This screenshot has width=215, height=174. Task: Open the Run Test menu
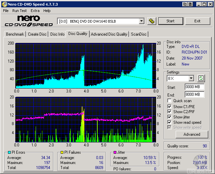pyautogui.click(x=20, y=11)
